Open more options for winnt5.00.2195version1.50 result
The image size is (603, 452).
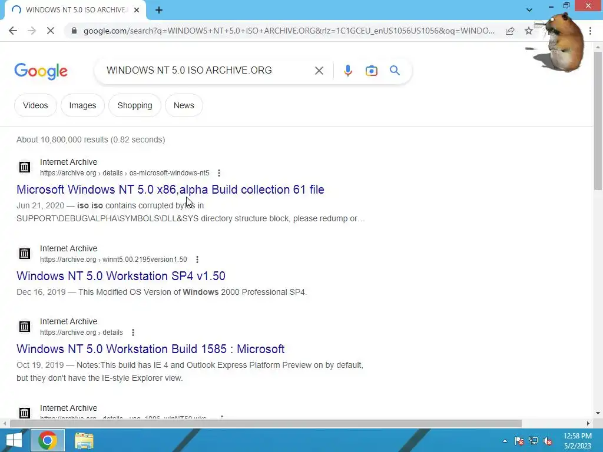coord(197,260)
